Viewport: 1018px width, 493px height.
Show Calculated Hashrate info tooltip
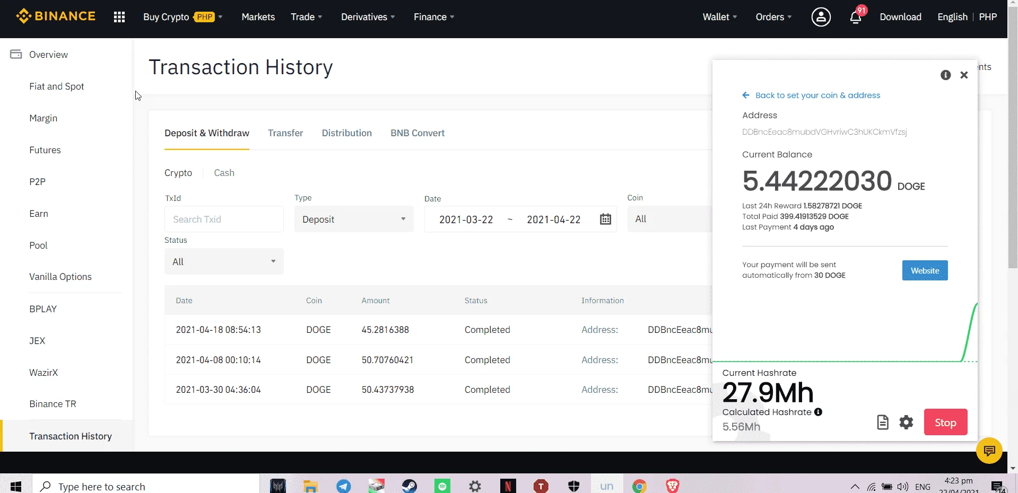point(818,412)
